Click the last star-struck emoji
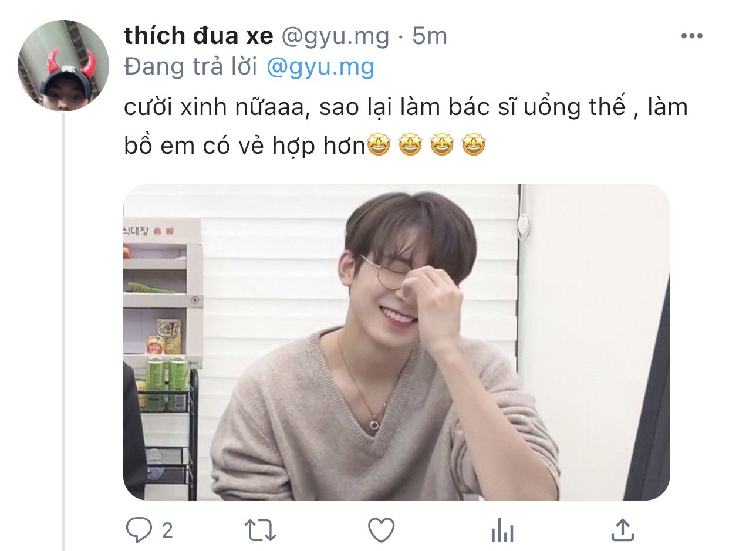Screen dimensions: 729x551 coord(474,146)
